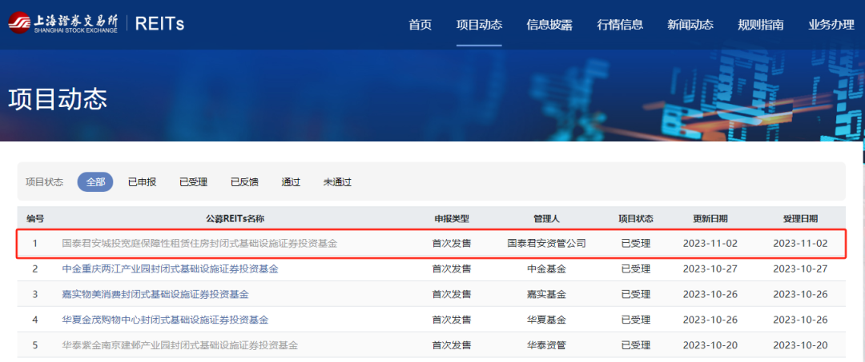Filter projects by 通过 status
Screen dimensions: 865x362
click(x=291, y=182)
